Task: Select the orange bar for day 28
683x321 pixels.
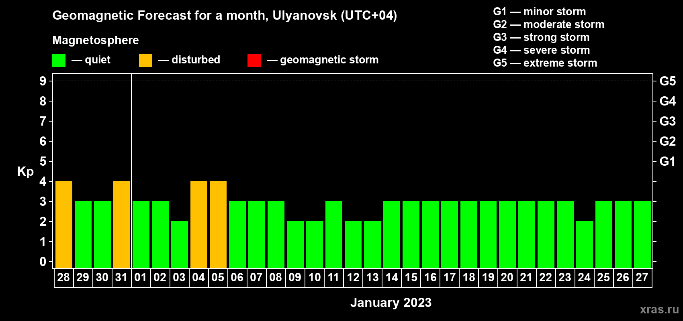Action: (64, 225)
